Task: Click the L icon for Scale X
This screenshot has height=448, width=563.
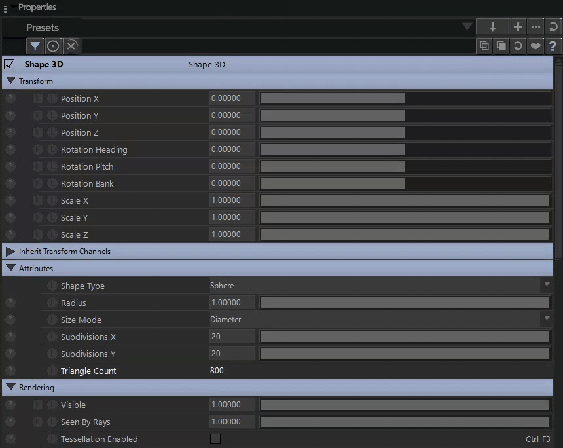Action: click(52, 200)
